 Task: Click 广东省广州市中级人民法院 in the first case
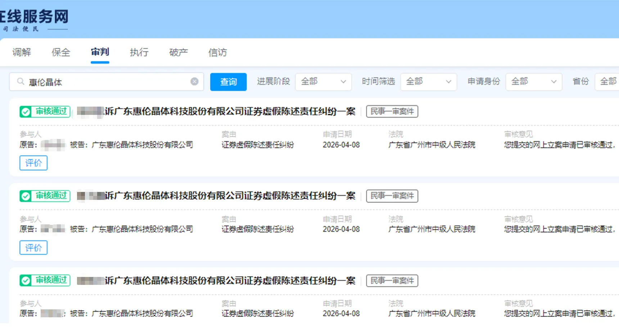(432, 145)
